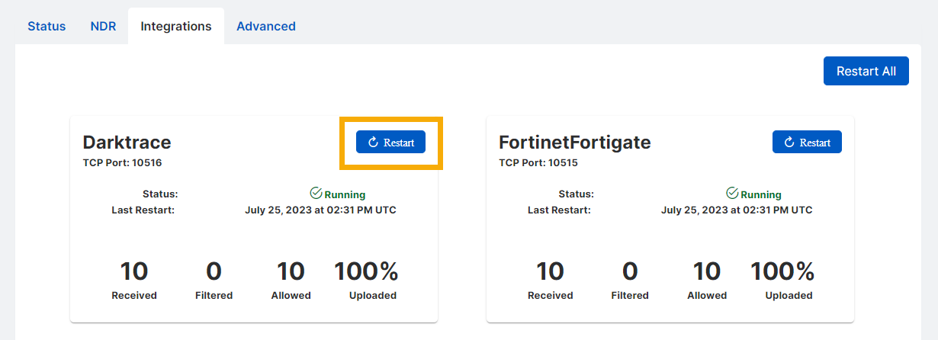This screenshot has height=340, width=938.
Task: Click the Darktrace Received count
Action: click(134, 271)
